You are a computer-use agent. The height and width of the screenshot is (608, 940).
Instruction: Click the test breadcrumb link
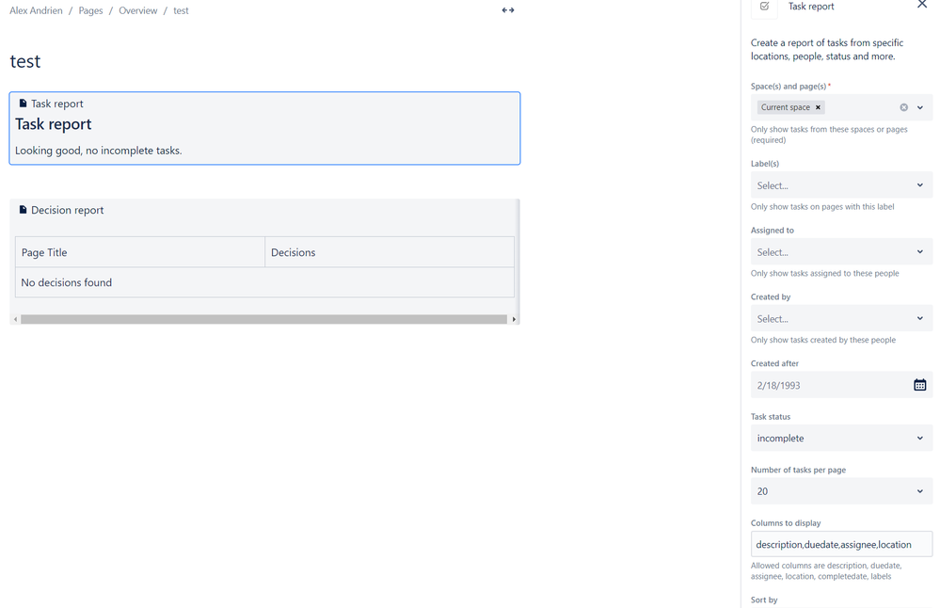(181, 10)
